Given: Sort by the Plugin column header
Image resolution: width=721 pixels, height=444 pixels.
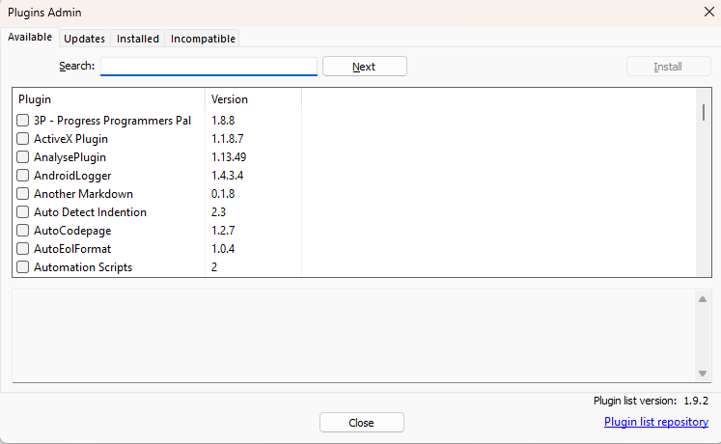Looking at the screenshot, I should (108, 99).
